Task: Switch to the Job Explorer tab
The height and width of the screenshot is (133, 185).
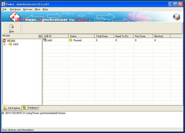Action: [12, 108]
